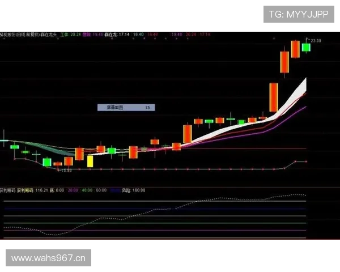
Task: Click the first green candlestick at far left
Action: (x=14, y=147)
